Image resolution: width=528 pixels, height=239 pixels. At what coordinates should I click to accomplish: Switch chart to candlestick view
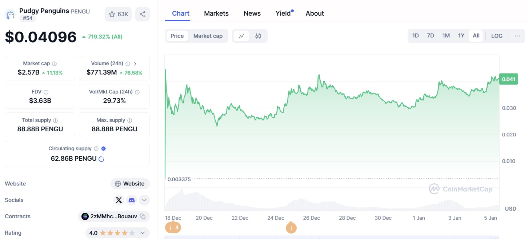(x=258, y=36)
